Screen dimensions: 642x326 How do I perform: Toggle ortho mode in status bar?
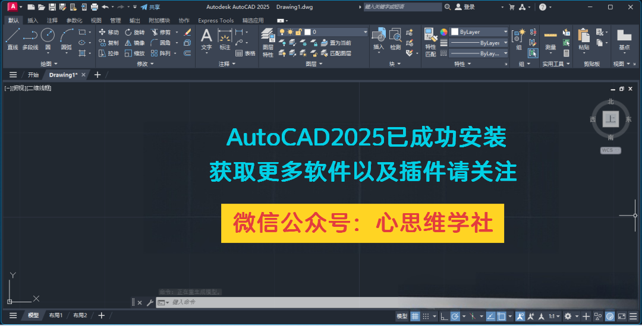tap(444, 316)
